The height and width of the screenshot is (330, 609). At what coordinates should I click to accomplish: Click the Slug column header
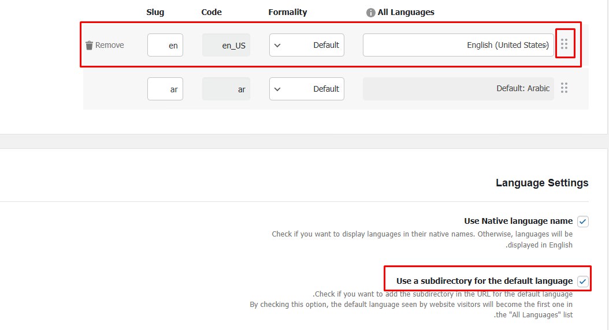(155, 12)
